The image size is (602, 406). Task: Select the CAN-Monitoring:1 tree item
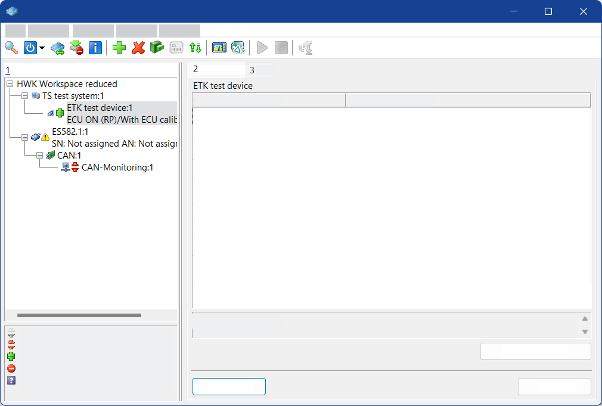click(x=117, y=168)
